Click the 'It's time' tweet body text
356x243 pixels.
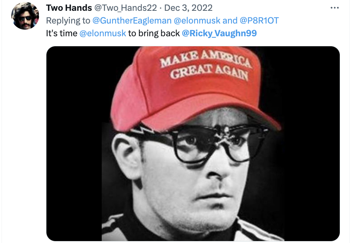[x=62, y=33]
